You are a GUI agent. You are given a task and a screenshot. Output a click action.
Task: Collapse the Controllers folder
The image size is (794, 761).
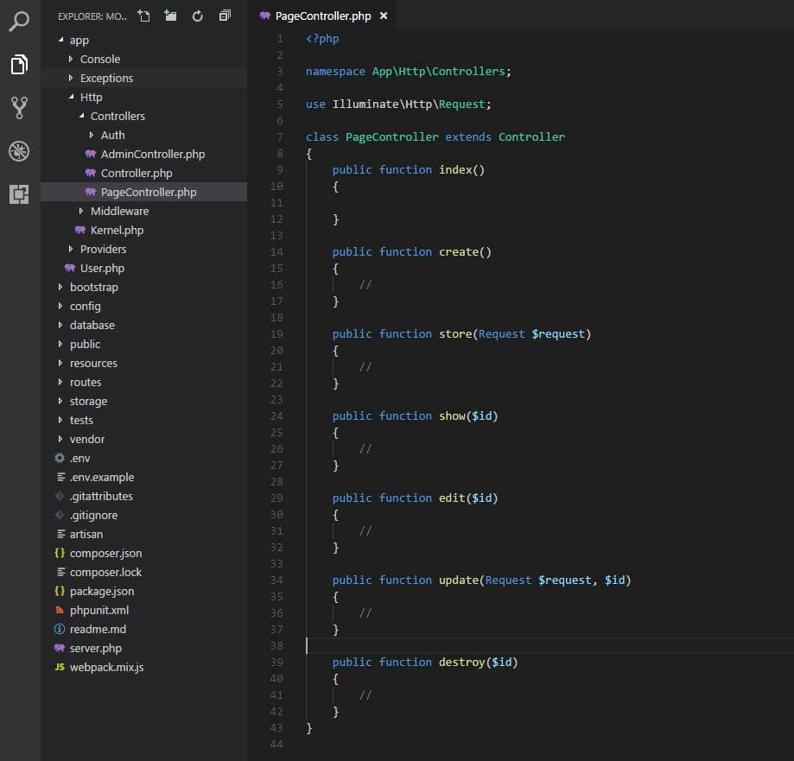(118, 116)
